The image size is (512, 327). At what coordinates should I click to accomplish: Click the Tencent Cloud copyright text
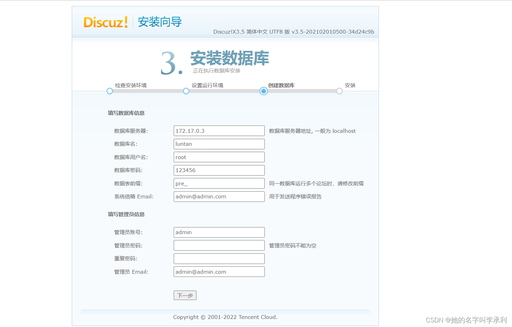pyautogui.click(x=225, y=317)
